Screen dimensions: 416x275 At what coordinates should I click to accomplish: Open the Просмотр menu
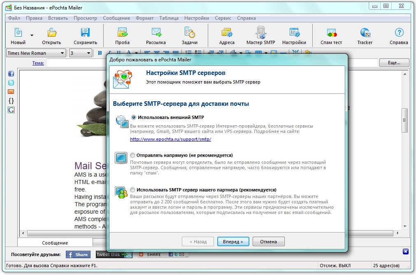click(x=85, y=18)
